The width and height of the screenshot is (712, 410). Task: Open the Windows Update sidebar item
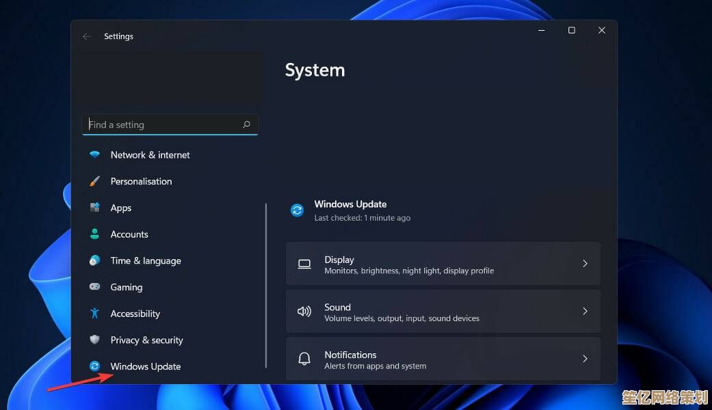click(146, 366)
